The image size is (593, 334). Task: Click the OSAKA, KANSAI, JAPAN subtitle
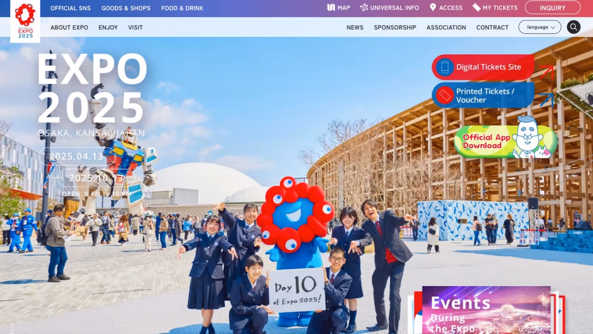[92, 133]
